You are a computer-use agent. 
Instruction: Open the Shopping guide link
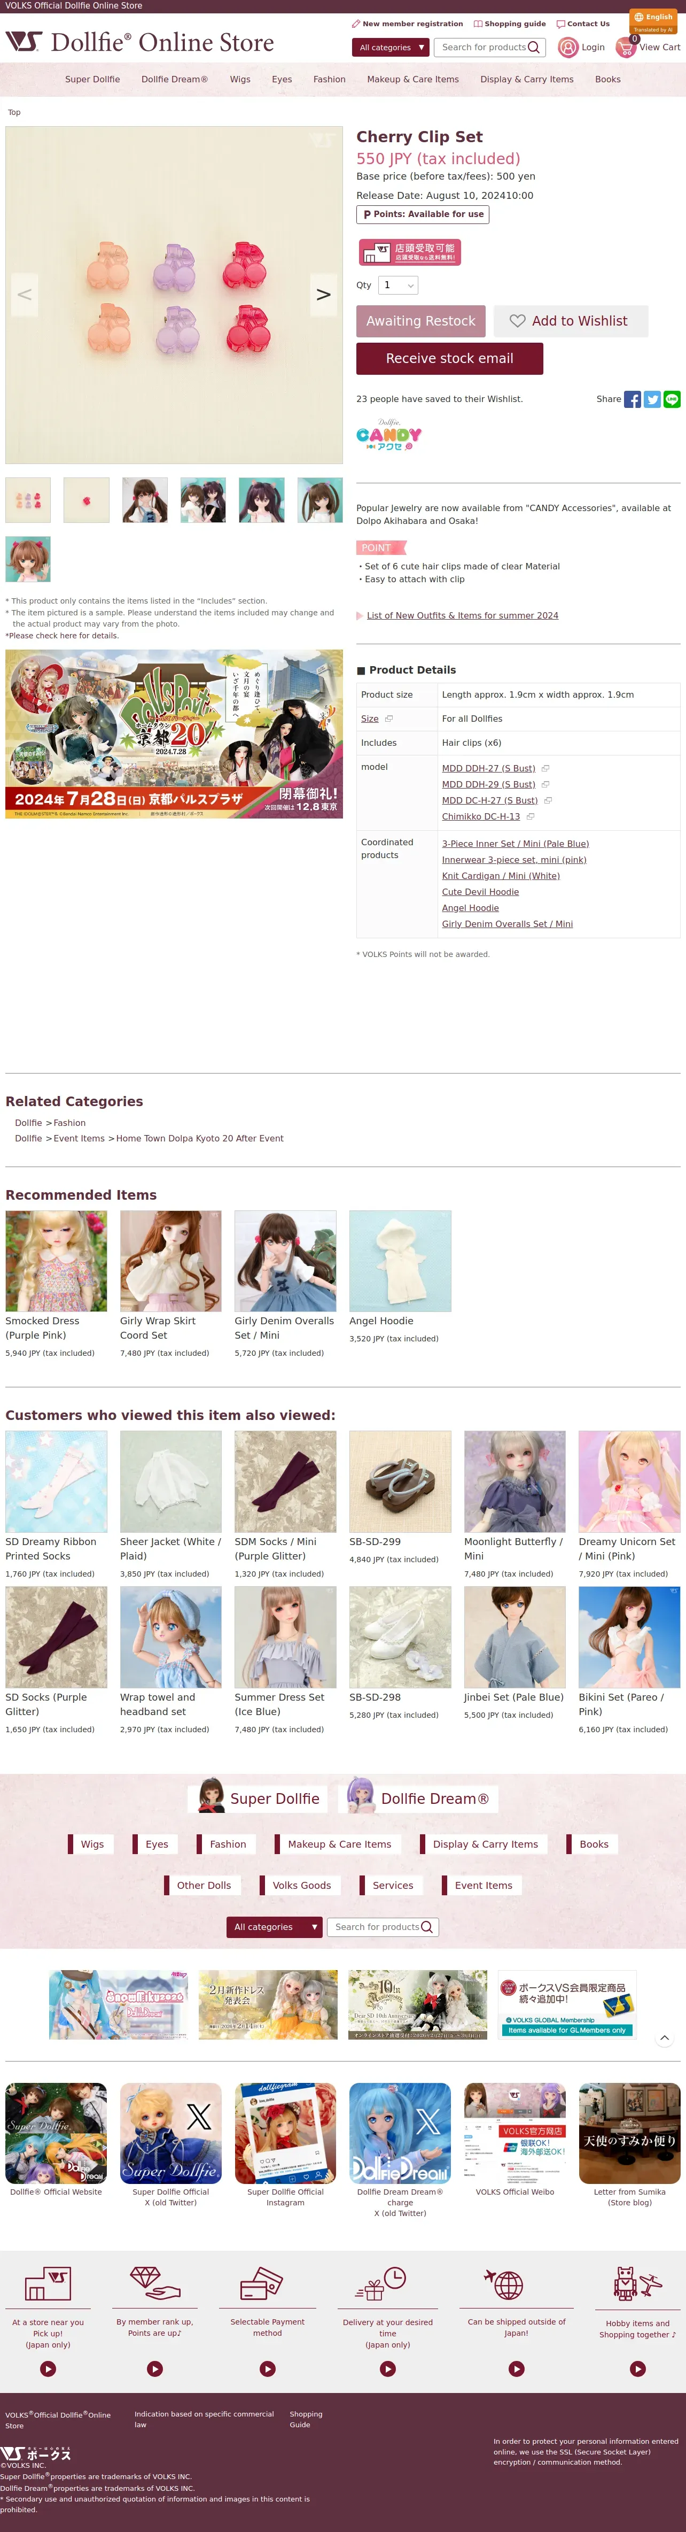coord(509,24)
